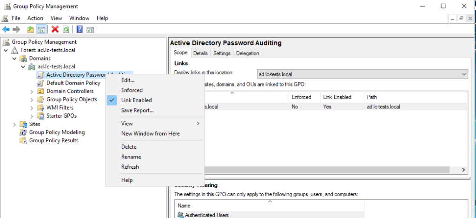Go back with the blue left arrow
Viewport: 476px width, 218px height.
[6, 29]
